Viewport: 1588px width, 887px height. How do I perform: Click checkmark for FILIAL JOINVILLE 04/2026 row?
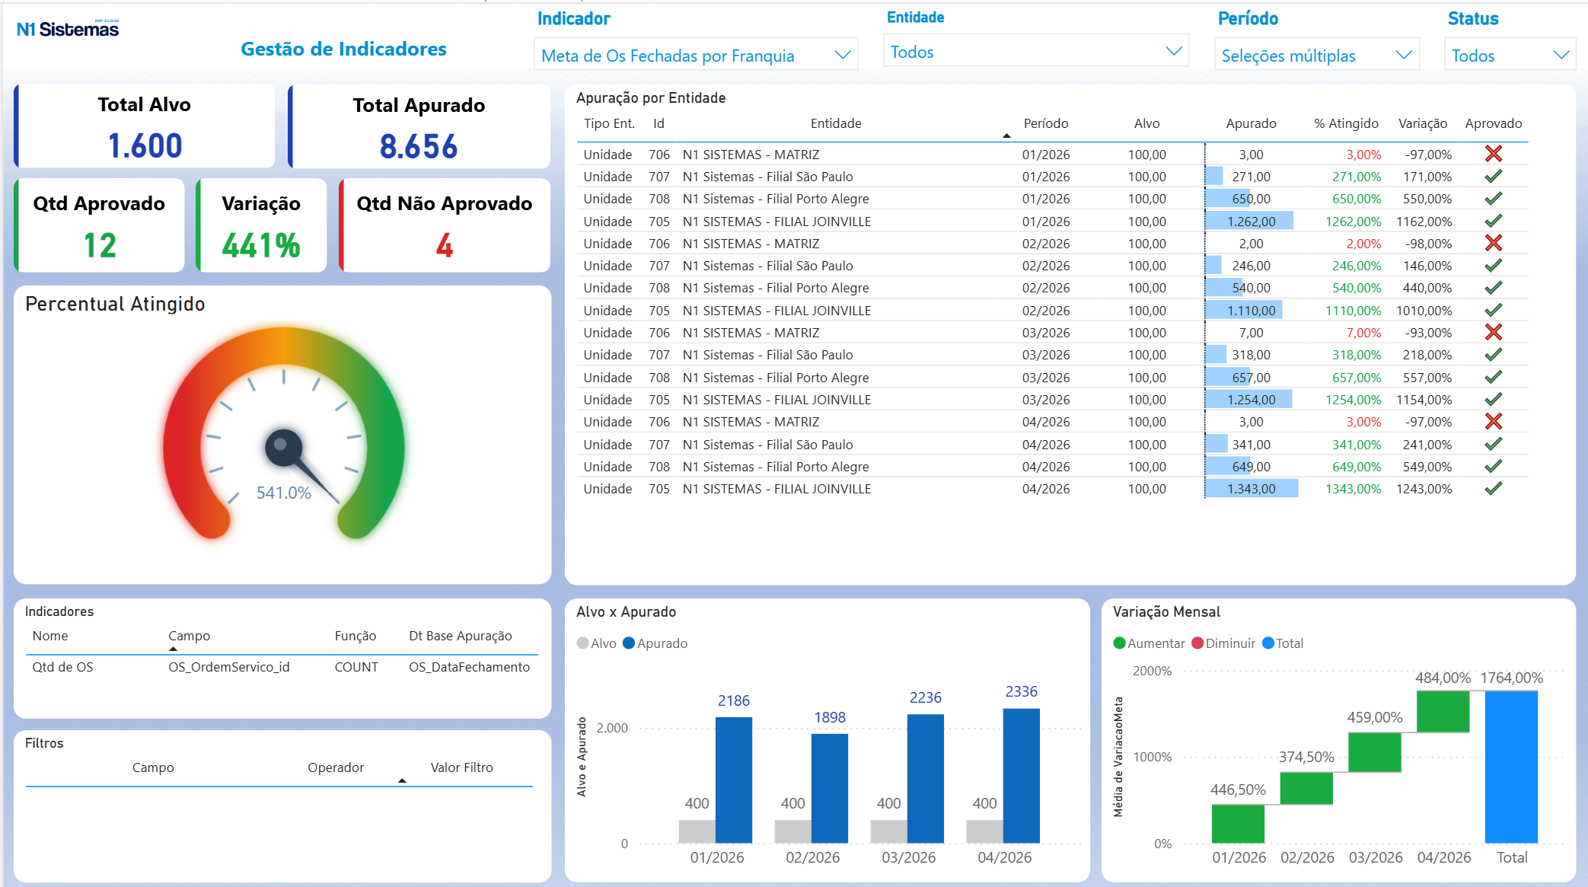[x=1493, y=488]
